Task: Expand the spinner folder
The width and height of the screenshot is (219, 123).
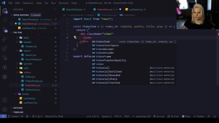Action: coord(28,64)
